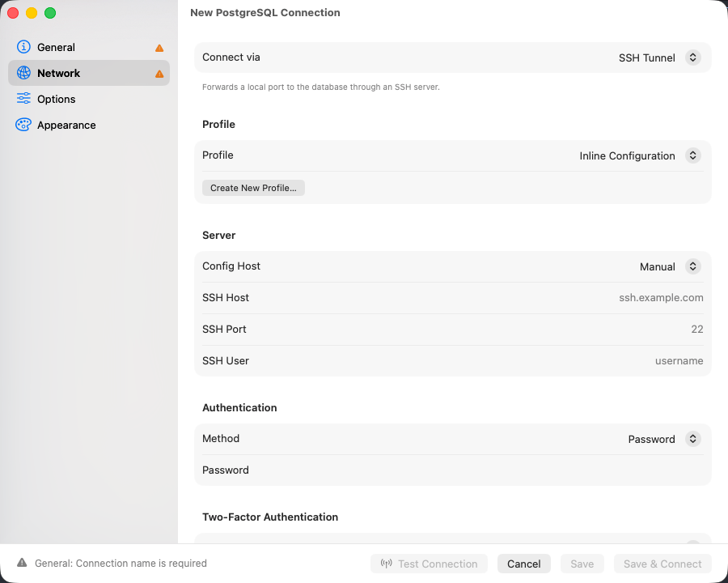This screenshot has width=728, height=583.
Task: Click the General info icon in sidebar
Action: point(23,47)
